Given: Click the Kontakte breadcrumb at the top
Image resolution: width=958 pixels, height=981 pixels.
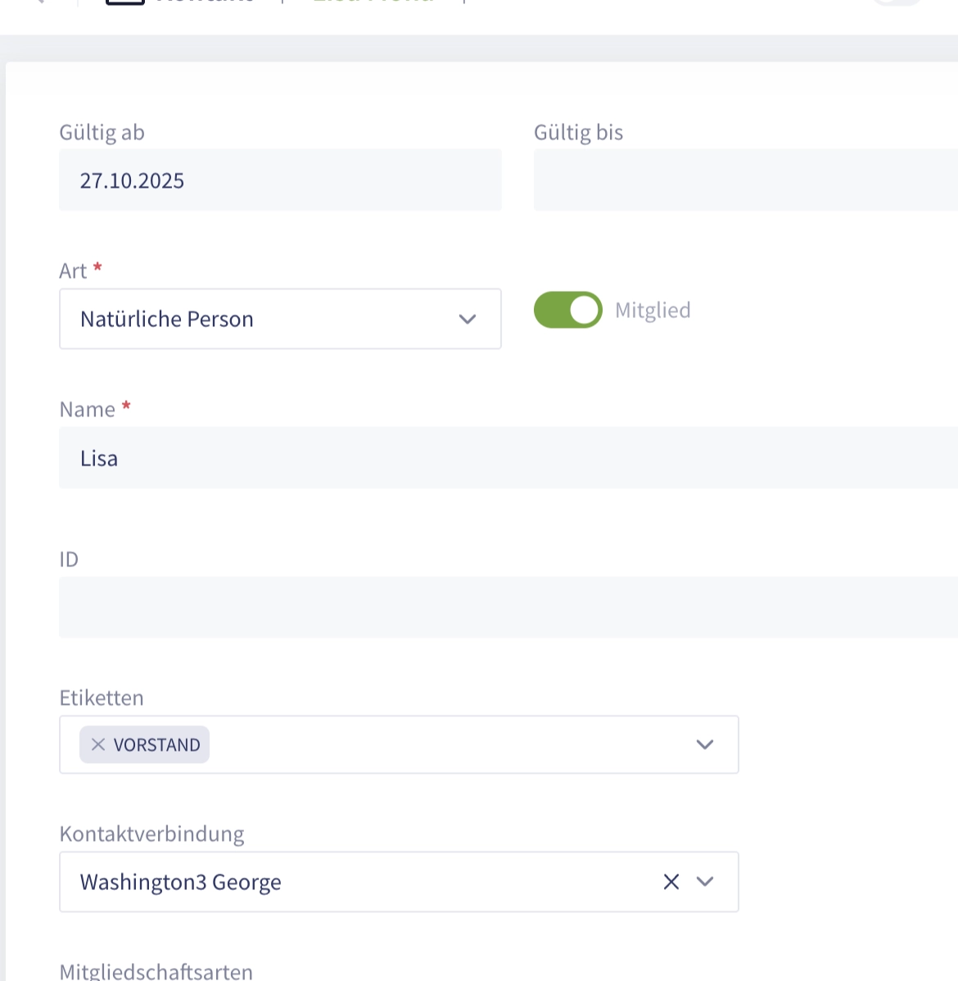Looking at the screenshot, I should click(x=205, y=2).
